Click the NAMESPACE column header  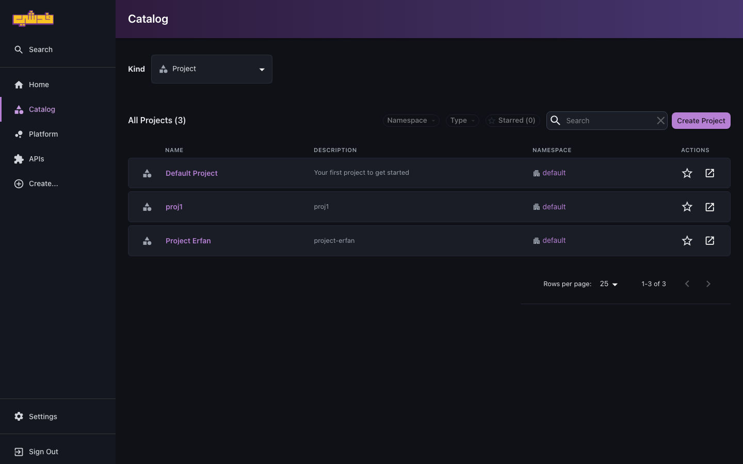pyautogui.click(x=552, y=150)
